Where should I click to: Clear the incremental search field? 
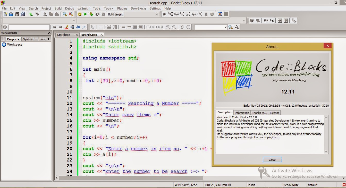pos(5,27)
